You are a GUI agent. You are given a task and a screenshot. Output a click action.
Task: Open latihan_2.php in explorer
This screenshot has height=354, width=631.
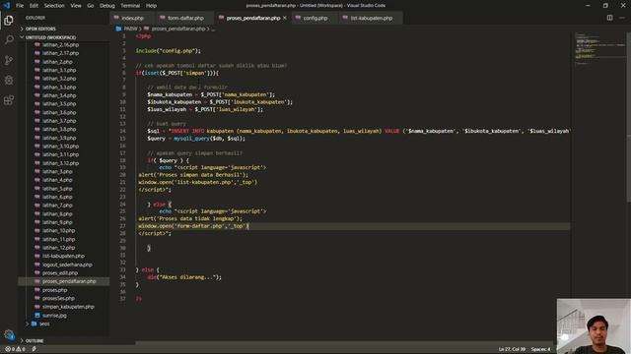click(x=57, y=62)
